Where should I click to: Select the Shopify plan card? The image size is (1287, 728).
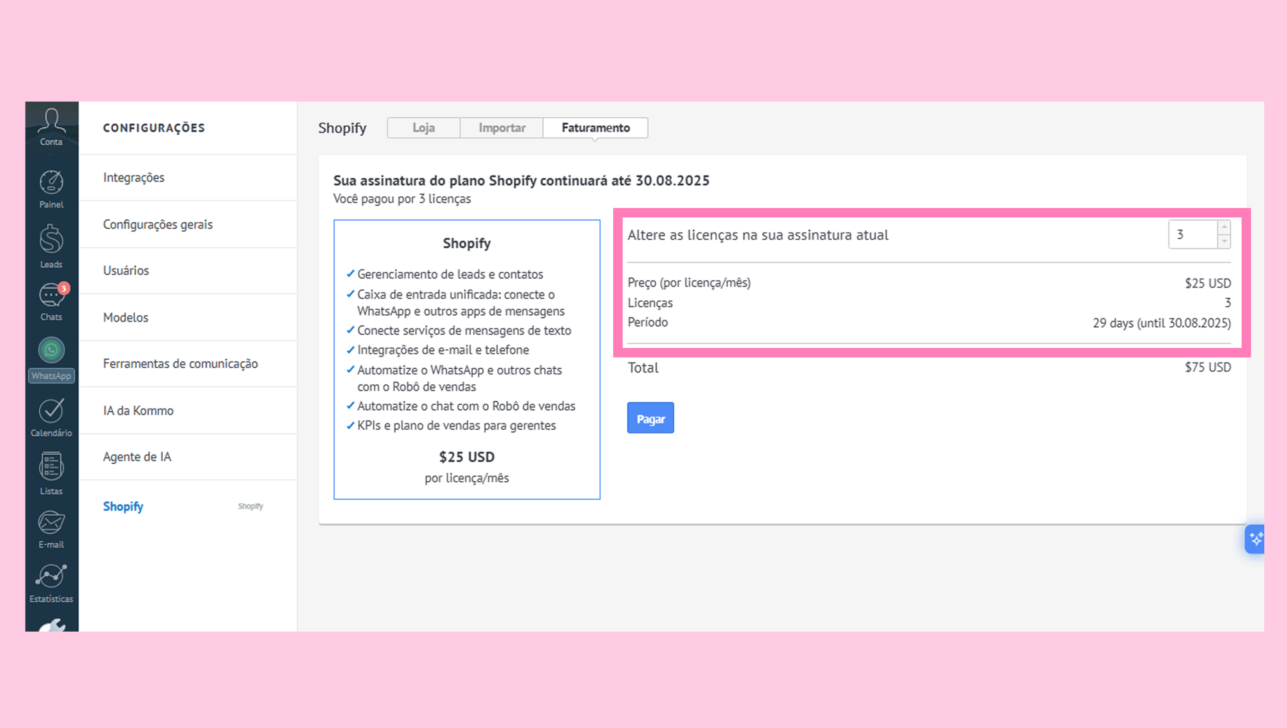467,359
